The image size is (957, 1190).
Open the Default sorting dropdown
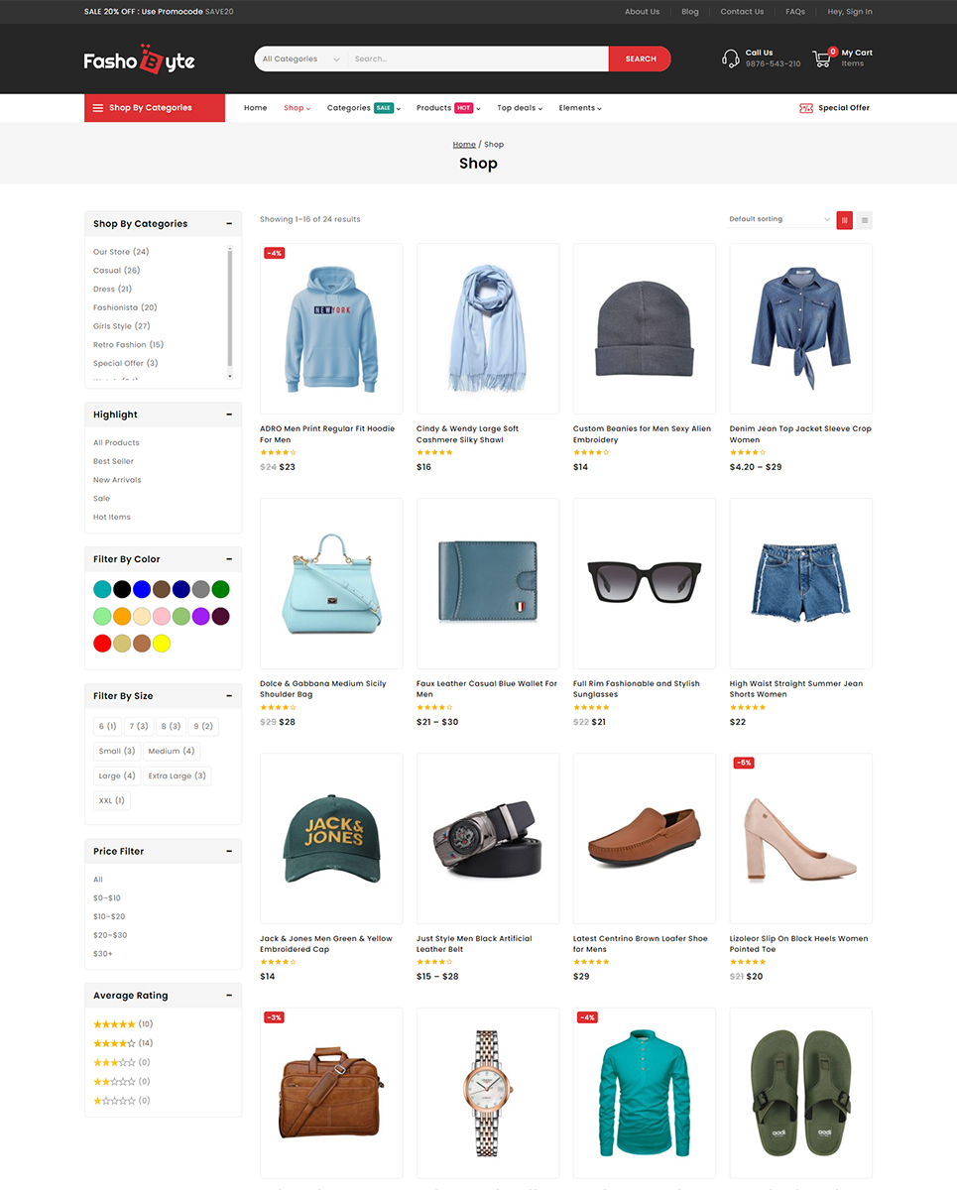click(778, 219)
